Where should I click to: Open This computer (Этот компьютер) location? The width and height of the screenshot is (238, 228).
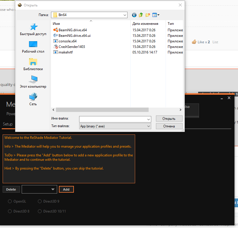click(33, 82)
